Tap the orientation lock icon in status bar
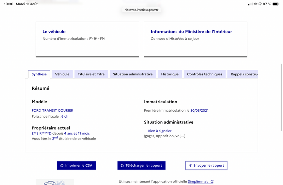Image resolution: width=283 pixels, height=185 pixels. pos(260,4)
